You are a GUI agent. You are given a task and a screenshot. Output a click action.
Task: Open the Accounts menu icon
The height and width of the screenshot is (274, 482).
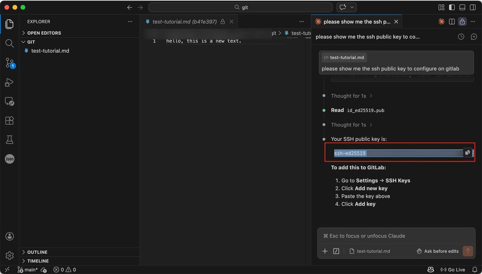coord(9,236)
